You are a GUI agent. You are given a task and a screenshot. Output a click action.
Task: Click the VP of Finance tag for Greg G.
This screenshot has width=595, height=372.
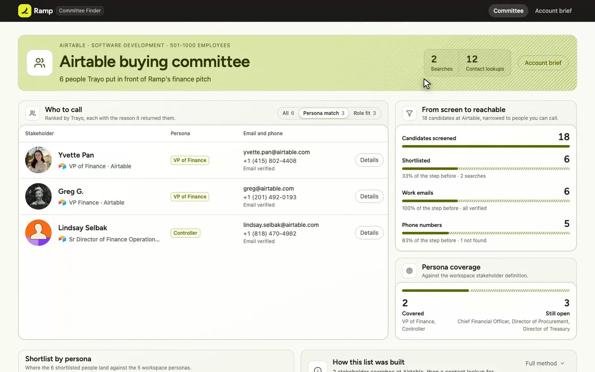click(x=190, y=197)
